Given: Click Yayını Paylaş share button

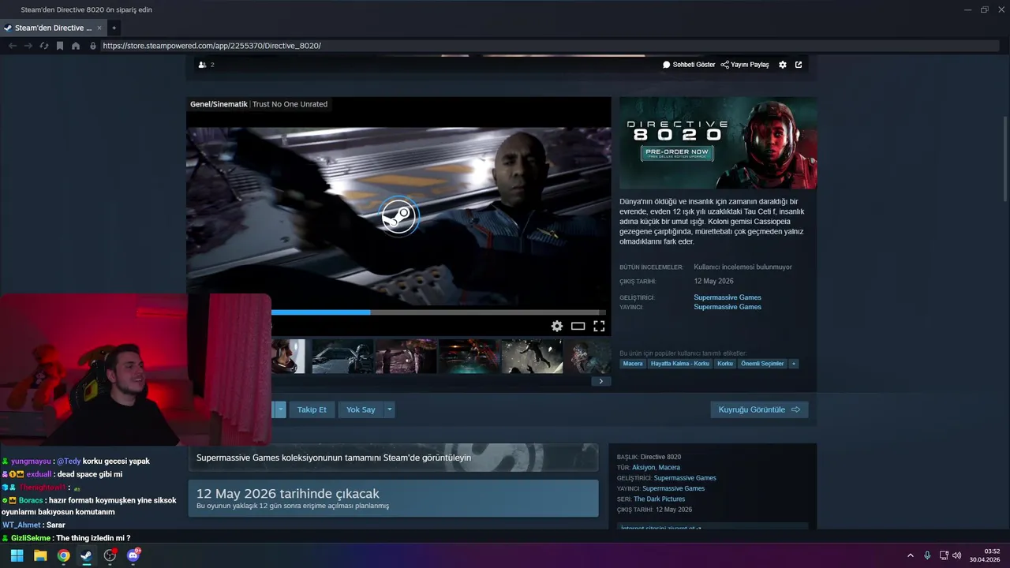Looking at the screenshot, I should tap(745, 65).
